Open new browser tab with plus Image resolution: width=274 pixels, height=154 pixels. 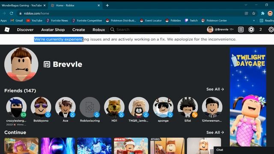[107, 6]
